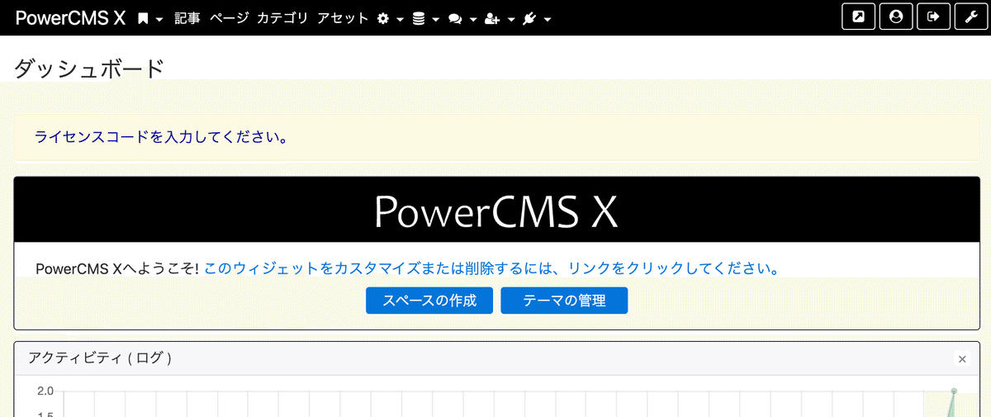
Task: Open the bookmark icon menu in navbar
Action: (x=149, y=18)
